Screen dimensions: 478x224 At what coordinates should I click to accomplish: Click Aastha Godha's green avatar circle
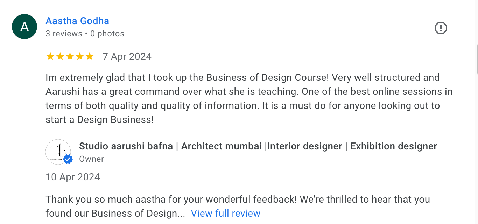tap(24, 27)
